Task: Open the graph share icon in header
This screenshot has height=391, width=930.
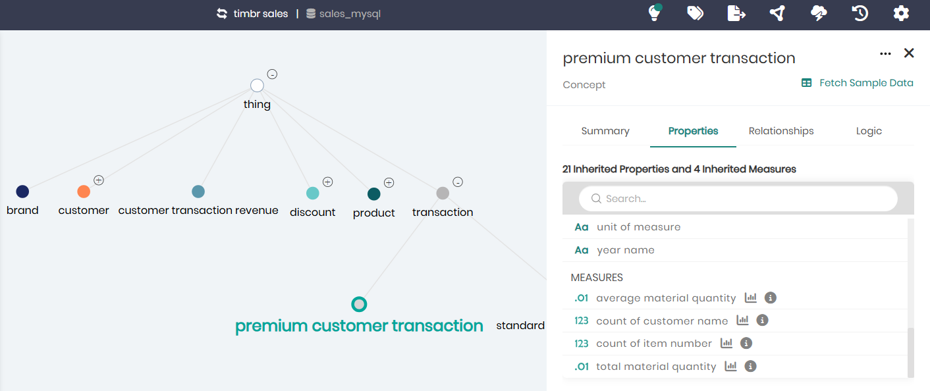Action: click(777, 13)
